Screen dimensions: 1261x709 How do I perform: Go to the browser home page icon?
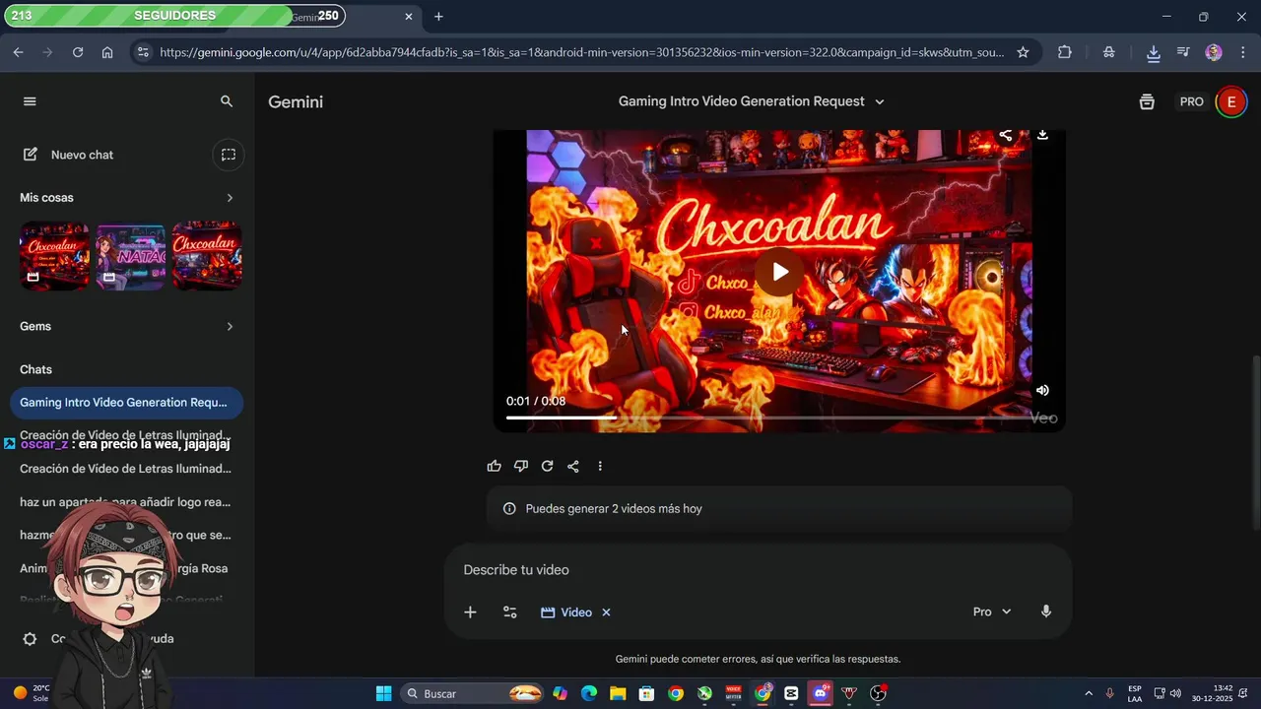pos(107,52)
